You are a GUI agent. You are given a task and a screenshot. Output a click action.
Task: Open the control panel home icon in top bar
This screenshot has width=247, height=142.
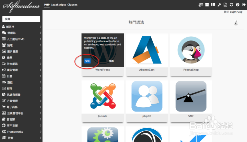point(201,5)
